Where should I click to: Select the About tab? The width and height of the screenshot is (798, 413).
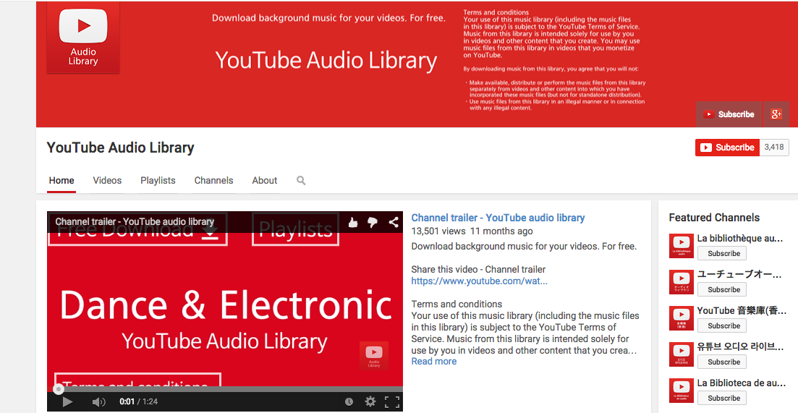265,181
